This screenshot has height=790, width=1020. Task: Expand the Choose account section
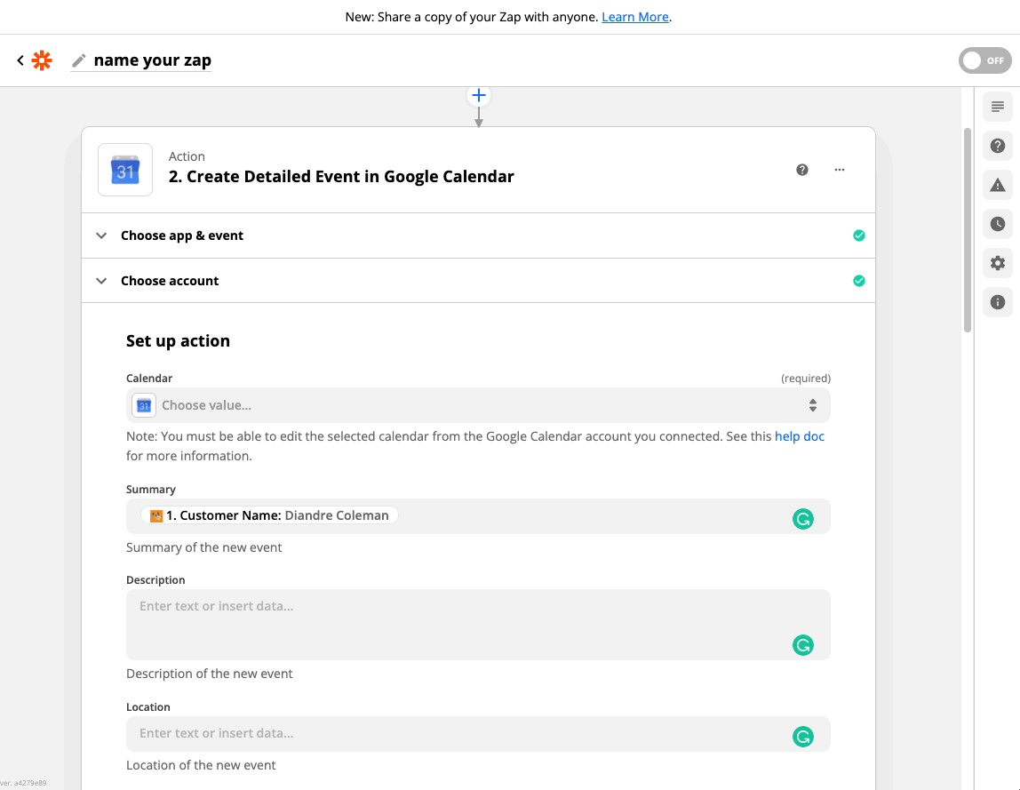[x=170, y=281]
